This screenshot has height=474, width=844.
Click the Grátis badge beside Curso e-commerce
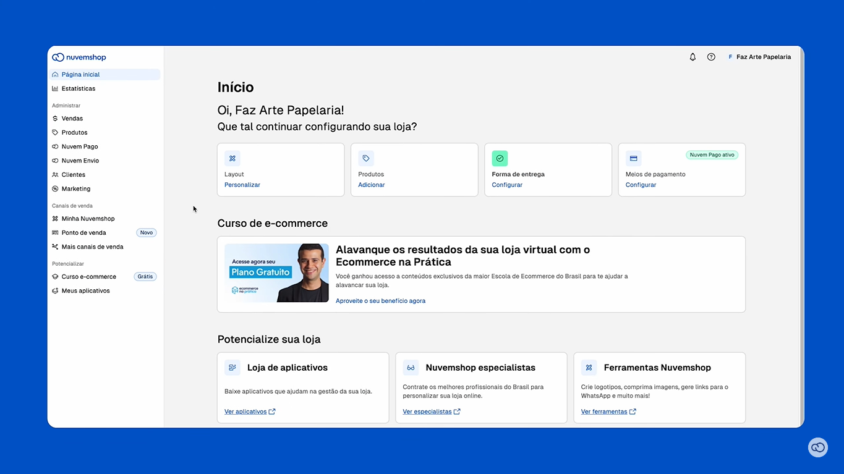145,277
